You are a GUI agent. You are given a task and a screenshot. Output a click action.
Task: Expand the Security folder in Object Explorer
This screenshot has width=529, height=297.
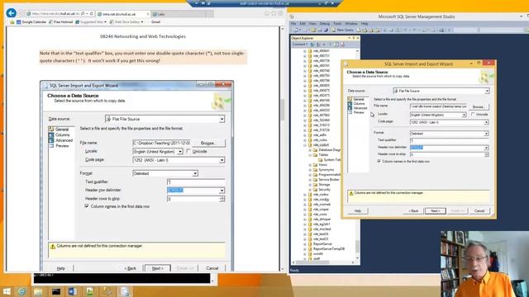(310, 190)
